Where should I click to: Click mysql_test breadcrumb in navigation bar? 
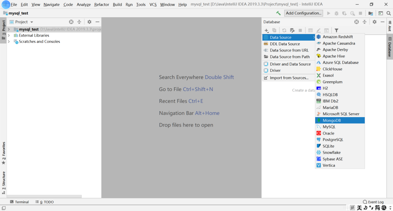coord(16,13)
